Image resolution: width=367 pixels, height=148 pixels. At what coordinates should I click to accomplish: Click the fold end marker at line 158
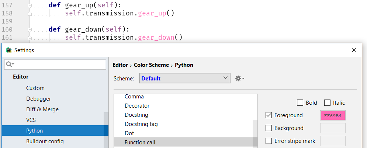(x=30, y=14)
